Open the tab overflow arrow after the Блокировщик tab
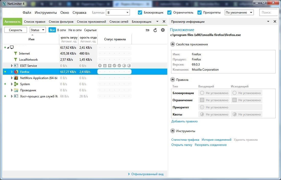This screenshot has height=180, width=281. [x=157, y=21]
